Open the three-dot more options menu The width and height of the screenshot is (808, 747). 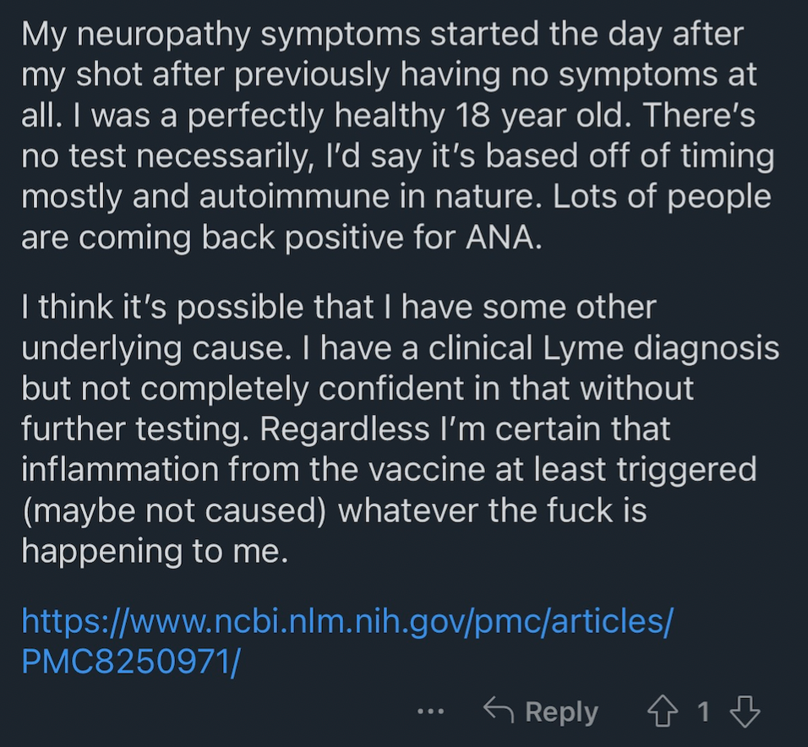(x=430, y=712)
